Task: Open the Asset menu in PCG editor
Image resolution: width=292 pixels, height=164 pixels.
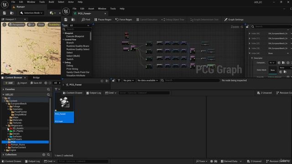Action: [x=91, y=9]
